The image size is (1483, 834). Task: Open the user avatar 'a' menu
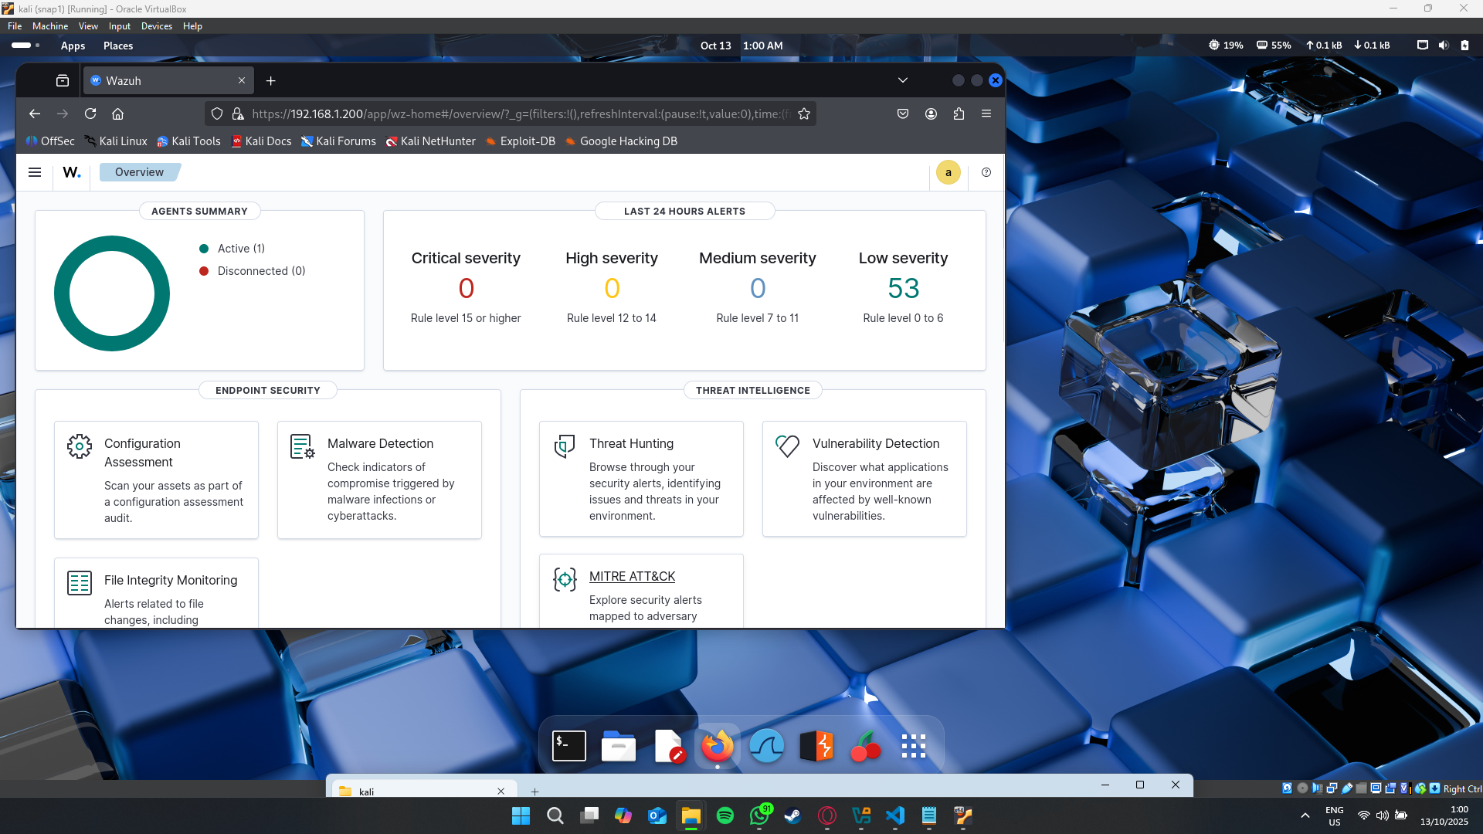coord(948,172)
